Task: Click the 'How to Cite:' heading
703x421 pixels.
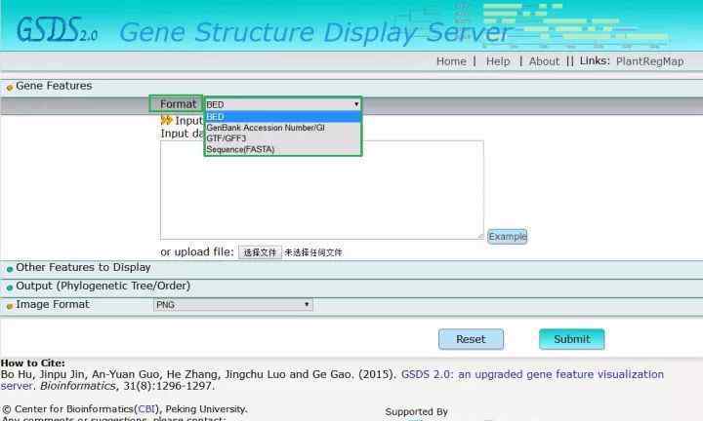Action: coord(33,363)
